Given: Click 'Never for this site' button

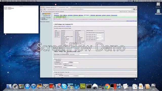Looking at the screenshot, I should pos(123,12).
